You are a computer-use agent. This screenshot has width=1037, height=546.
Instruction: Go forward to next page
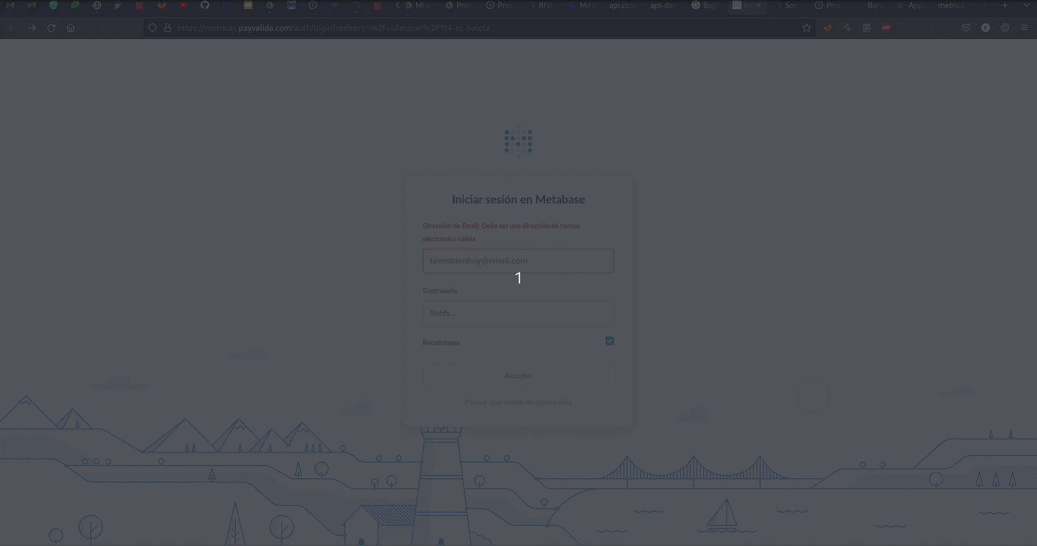pyautogui.click(x=32, y=28)
